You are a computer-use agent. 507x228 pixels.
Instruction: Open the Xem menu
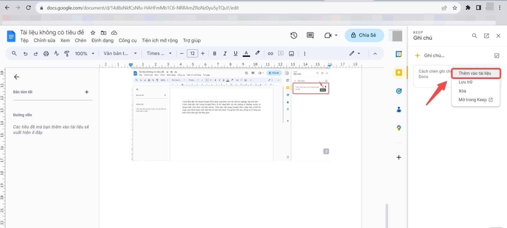(65, 41)
